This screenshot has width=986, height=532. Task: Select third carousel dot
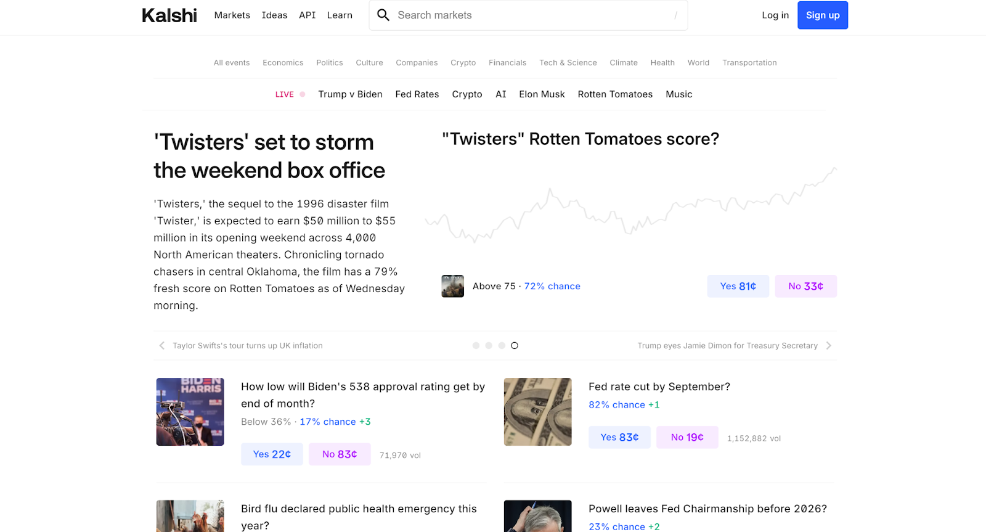502,346
